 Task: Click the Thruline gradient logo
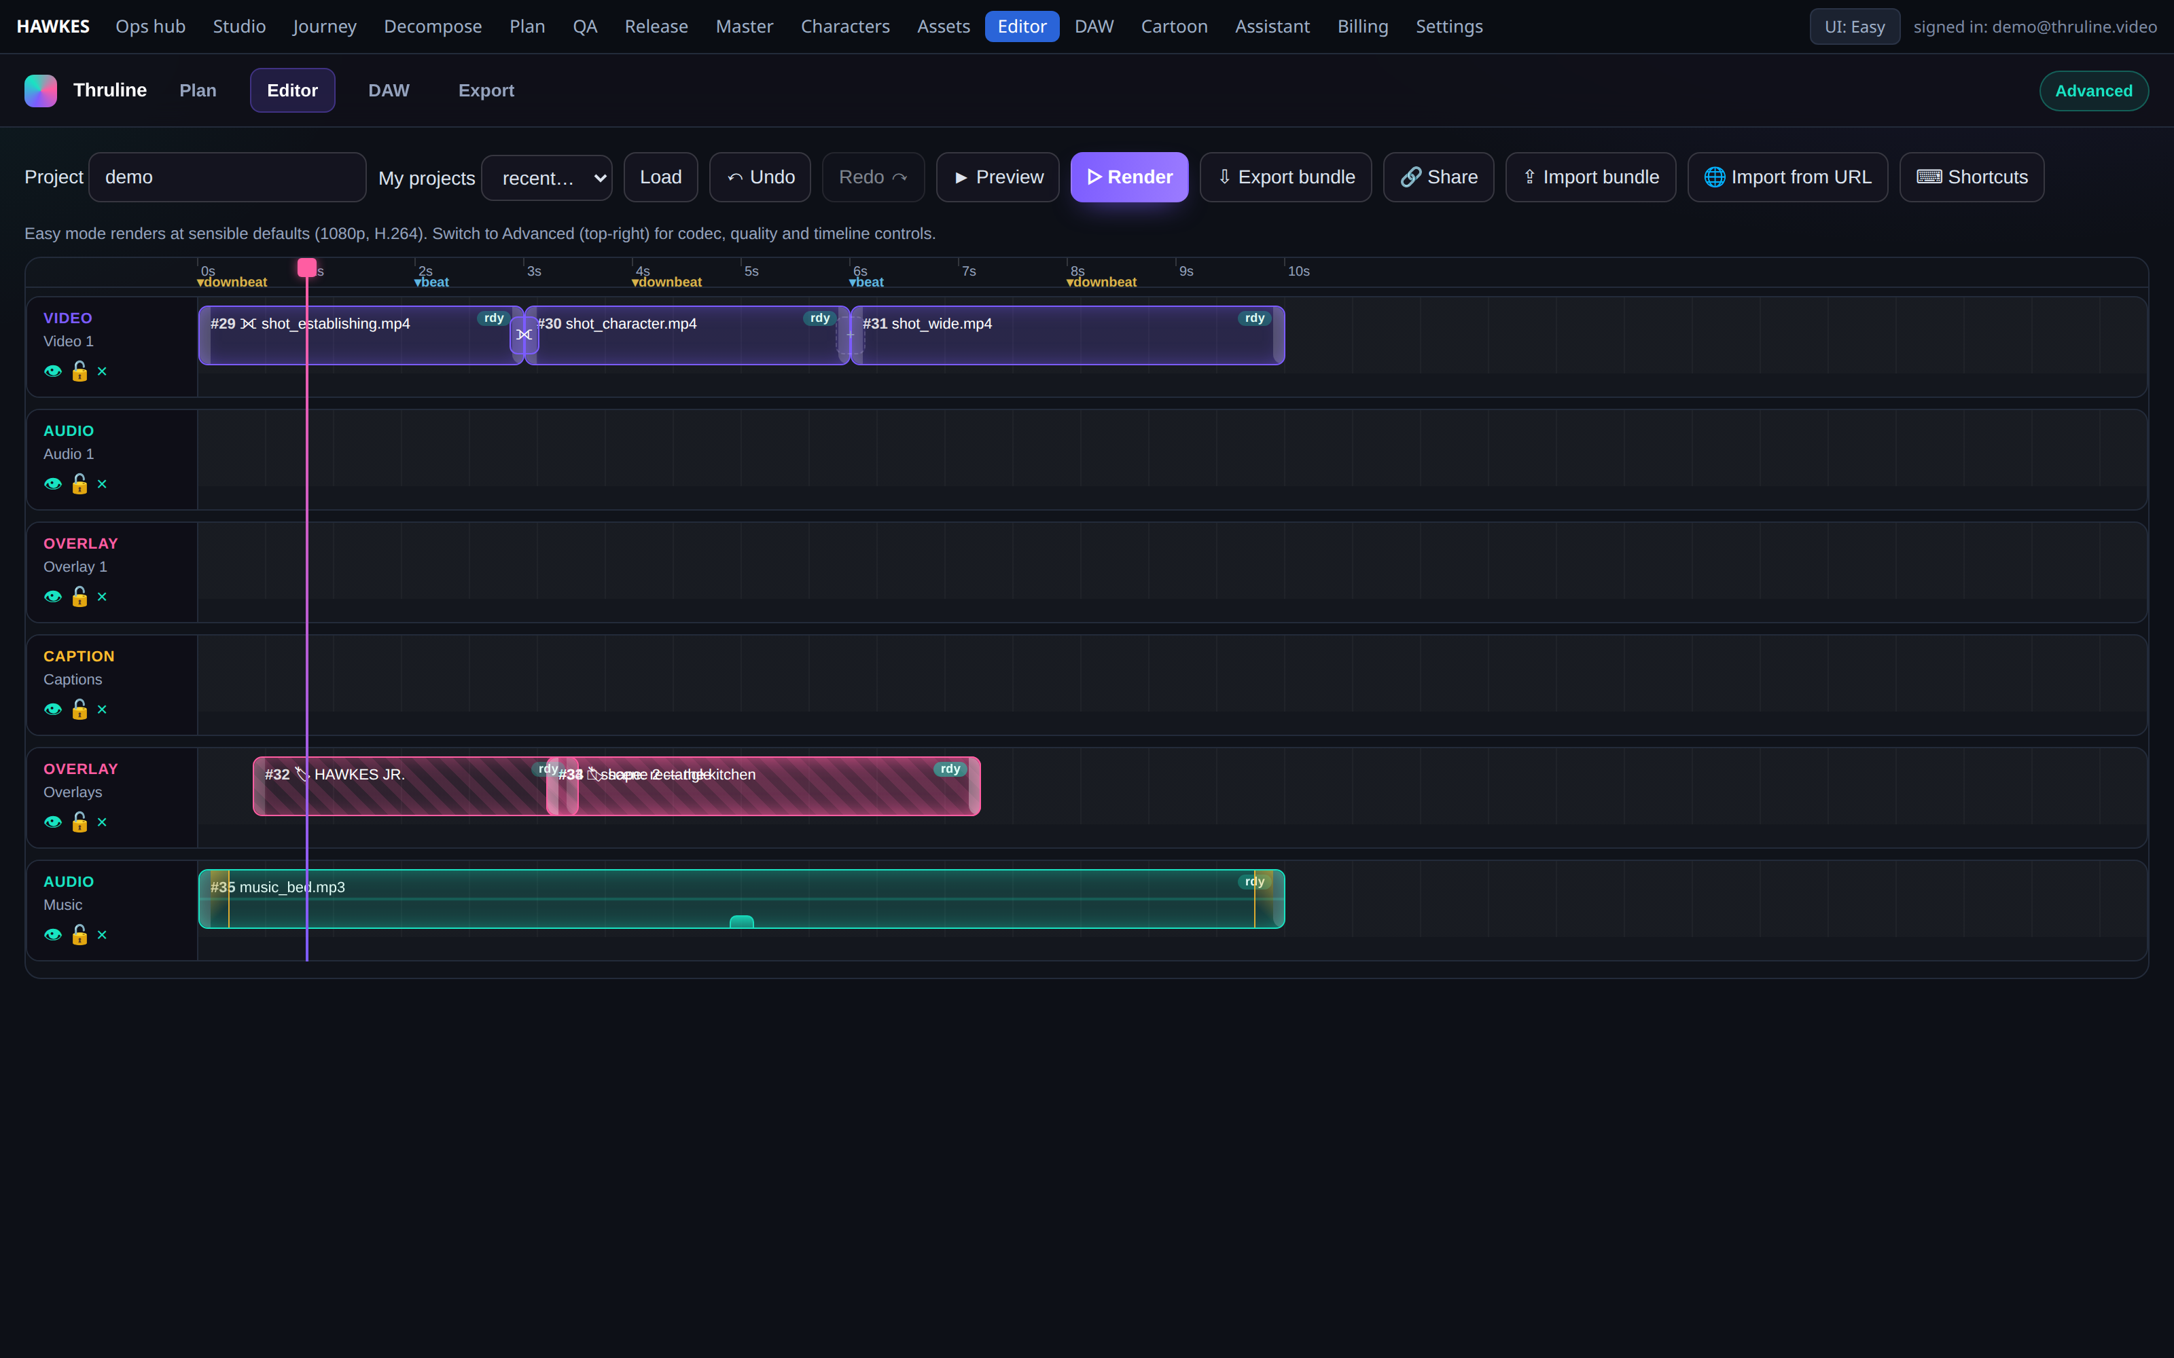tap(41, 91)
